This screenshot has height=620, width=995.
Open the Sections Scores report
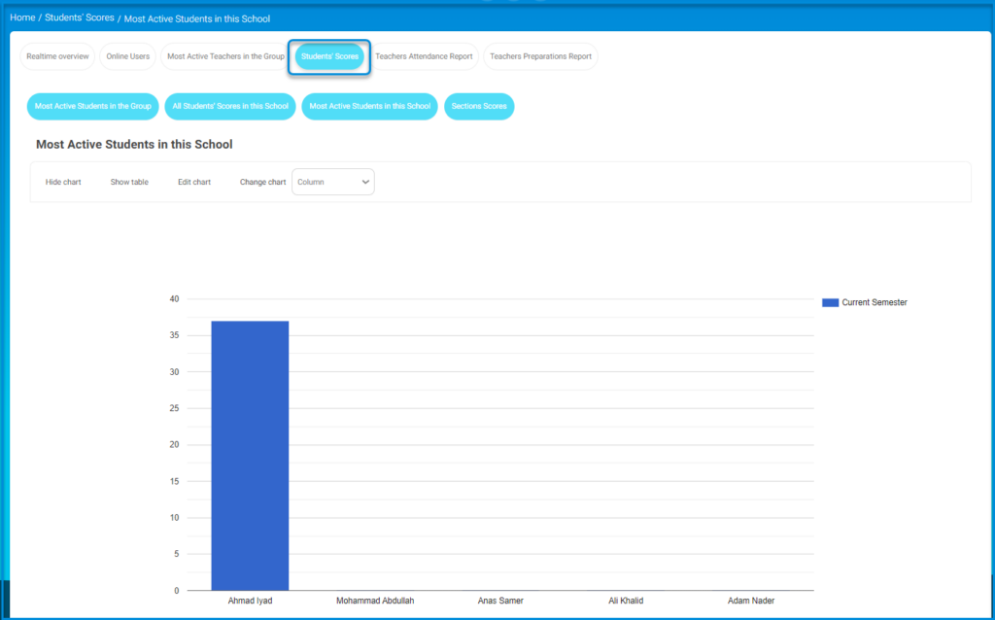click(x=479, y=106)
